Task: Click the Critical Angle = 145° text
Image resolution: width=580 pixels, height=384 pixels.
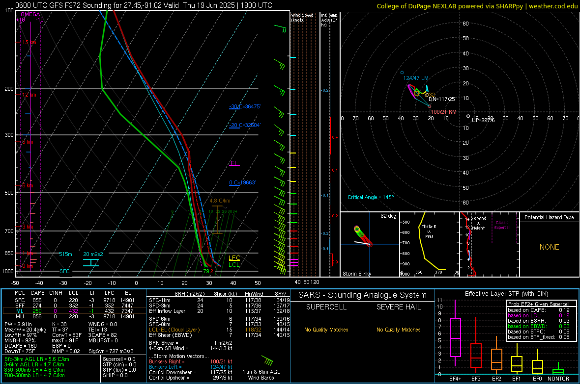Action: point(371,197)
